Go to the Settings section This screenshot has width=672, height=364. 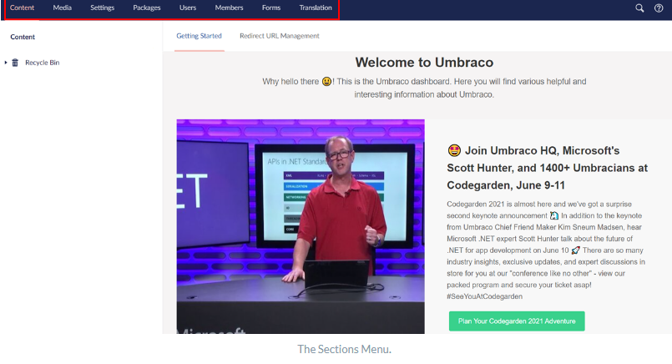coord(102,8)
